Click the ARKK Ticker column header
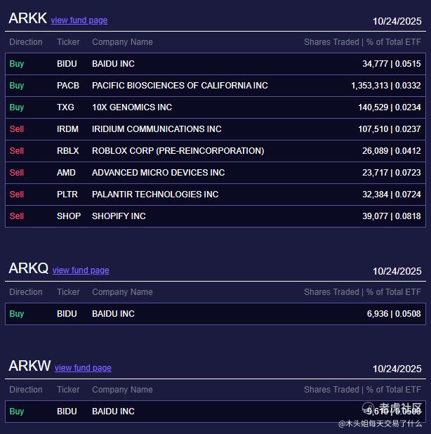The height and width of the screenshot is (434, 431). coord(68,42)
